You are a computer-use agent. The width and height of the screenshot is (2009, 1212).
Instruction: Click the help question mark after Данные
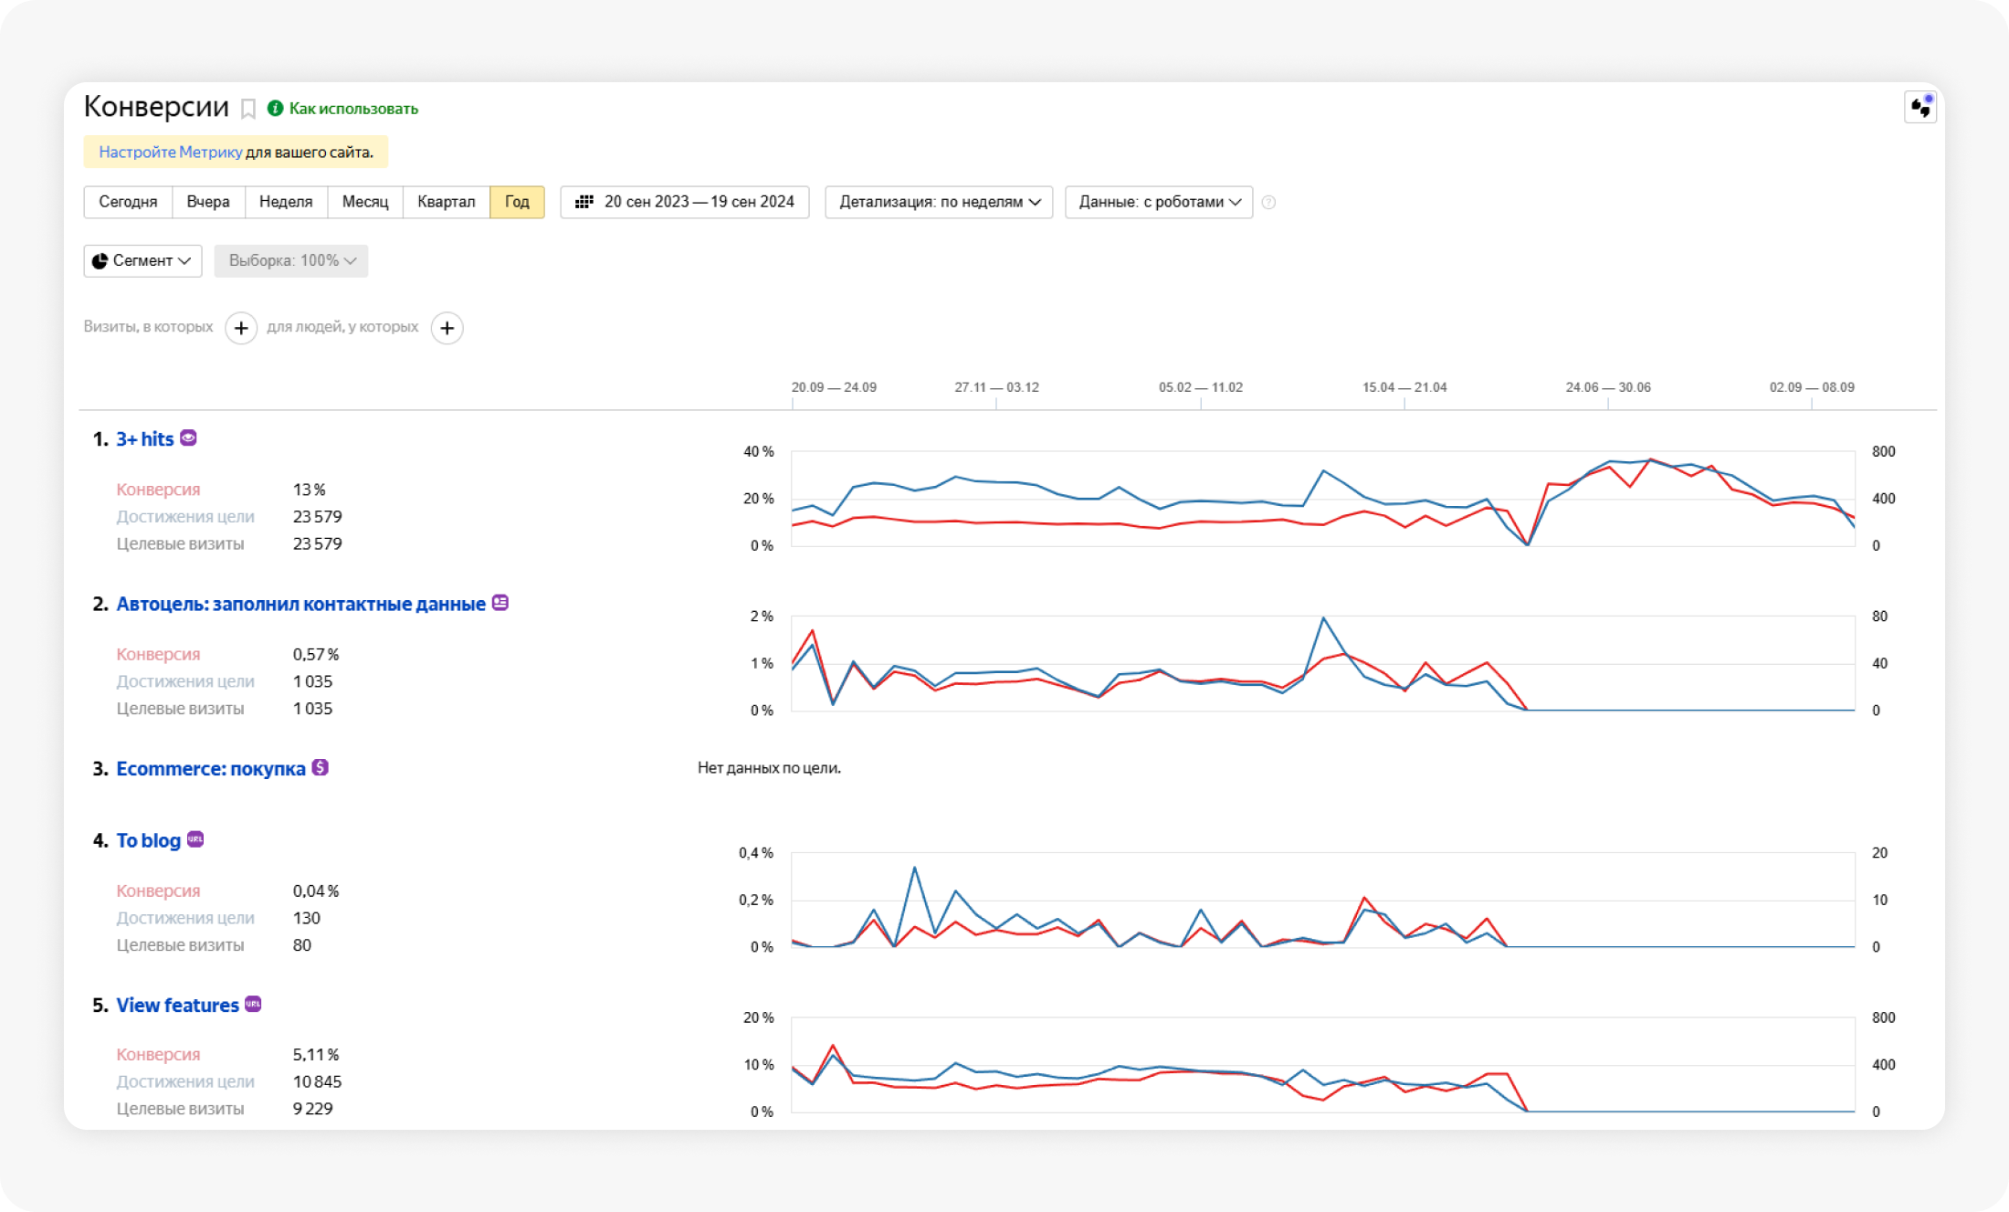point(1268,203)
